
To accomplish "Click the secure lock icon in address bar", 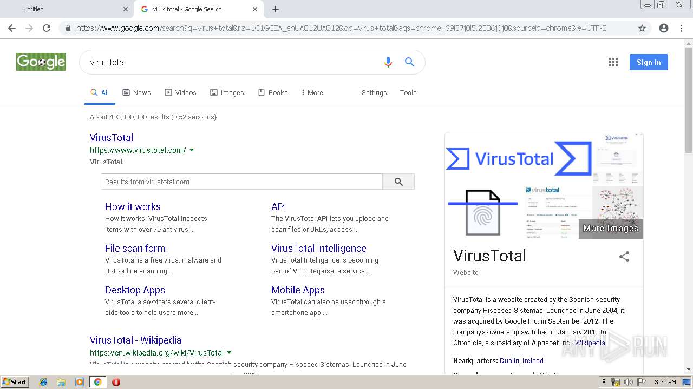I will tap(68, 28).
